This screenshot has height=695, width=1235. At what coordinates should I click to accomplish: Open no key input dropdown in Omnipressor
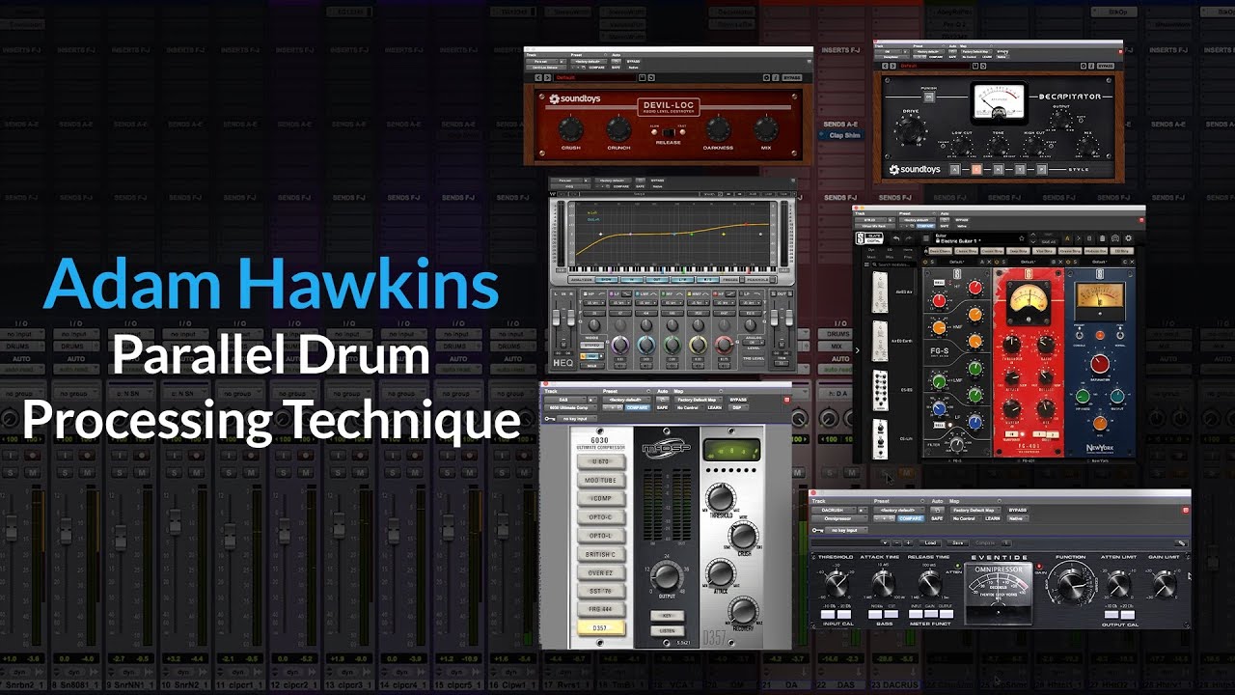(846, 530)
